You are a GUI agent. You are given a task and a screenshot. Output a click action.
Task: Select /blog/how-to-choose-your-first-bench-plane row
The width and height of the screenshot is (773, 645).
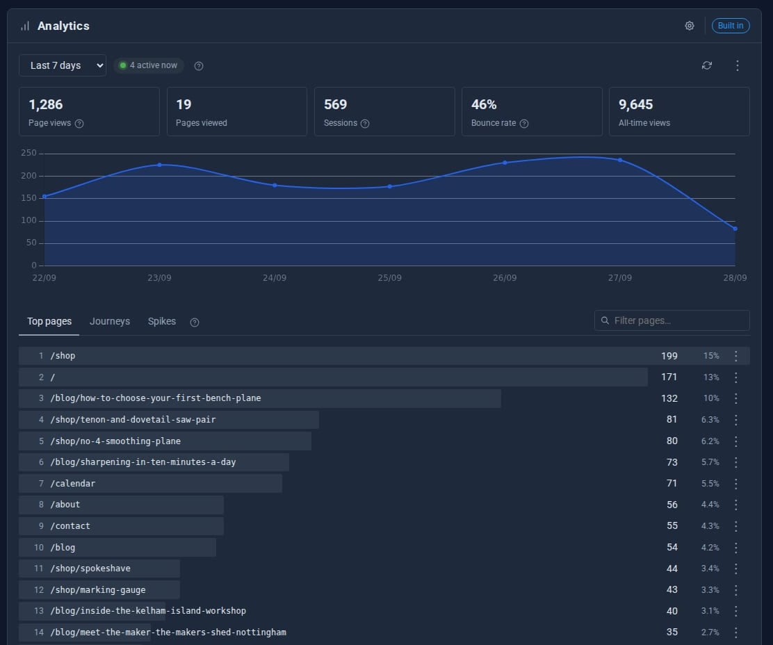point(384,398)
